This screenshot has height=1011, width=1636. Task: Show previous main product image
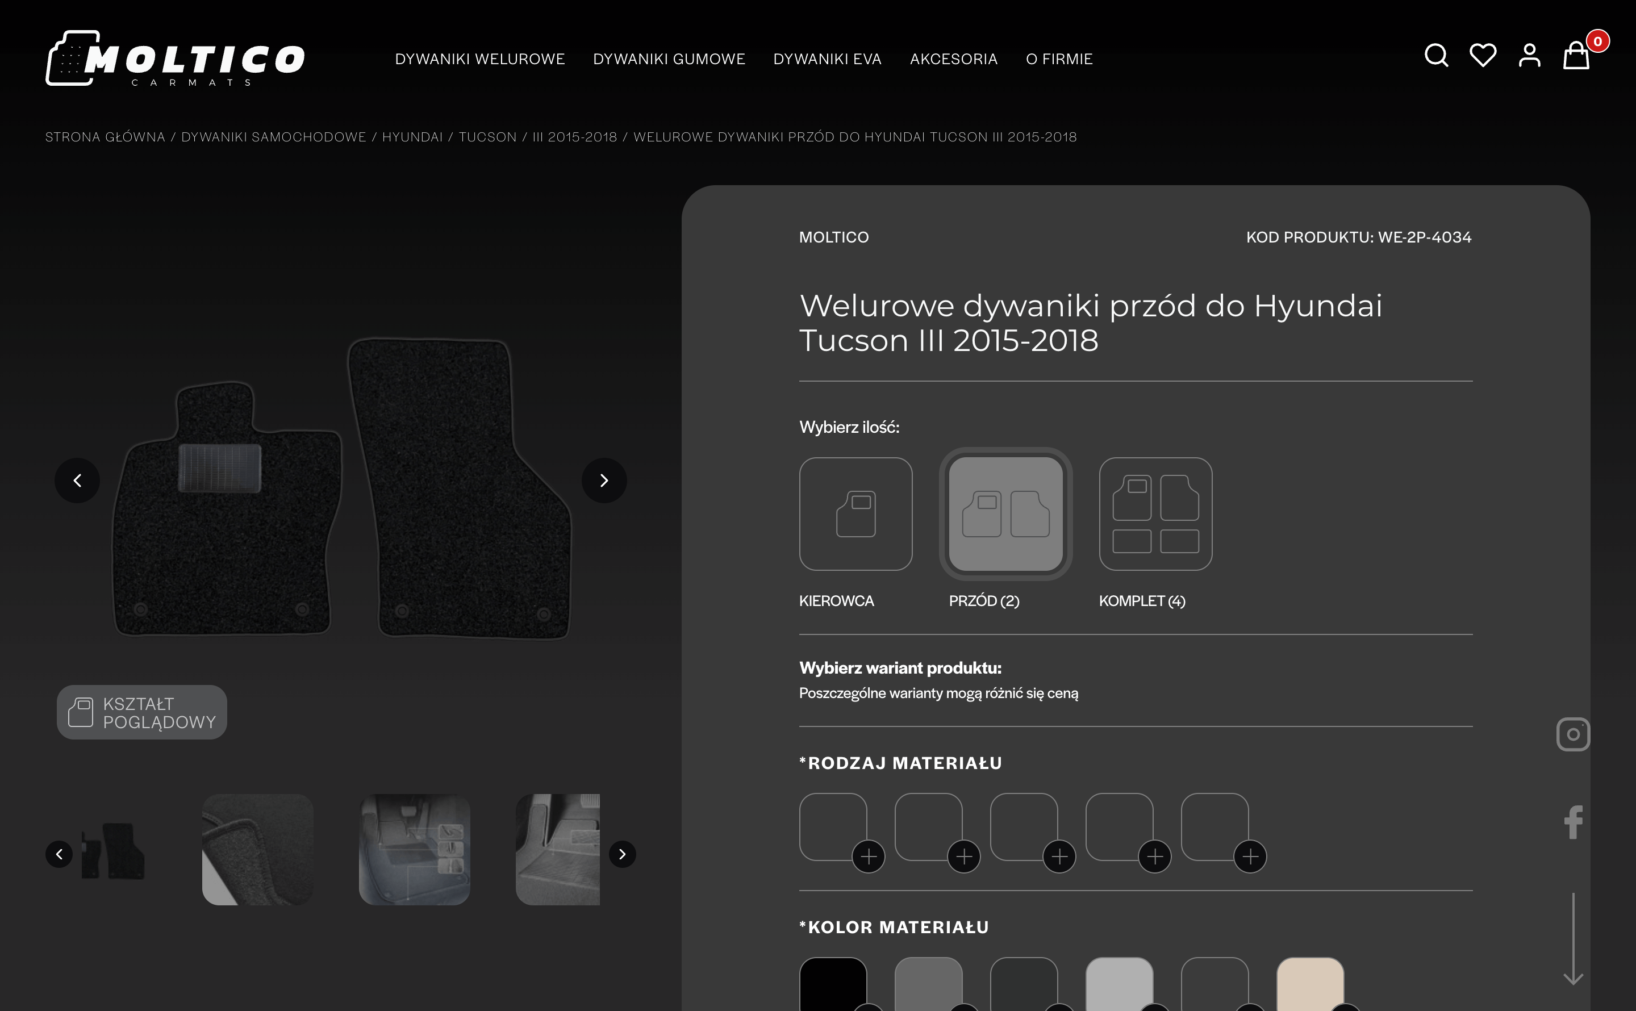pos(77,480)
